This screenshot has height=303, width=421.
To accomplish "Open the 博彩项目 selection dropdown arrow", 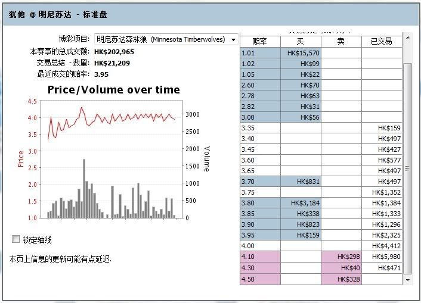I will pos(233,39).
